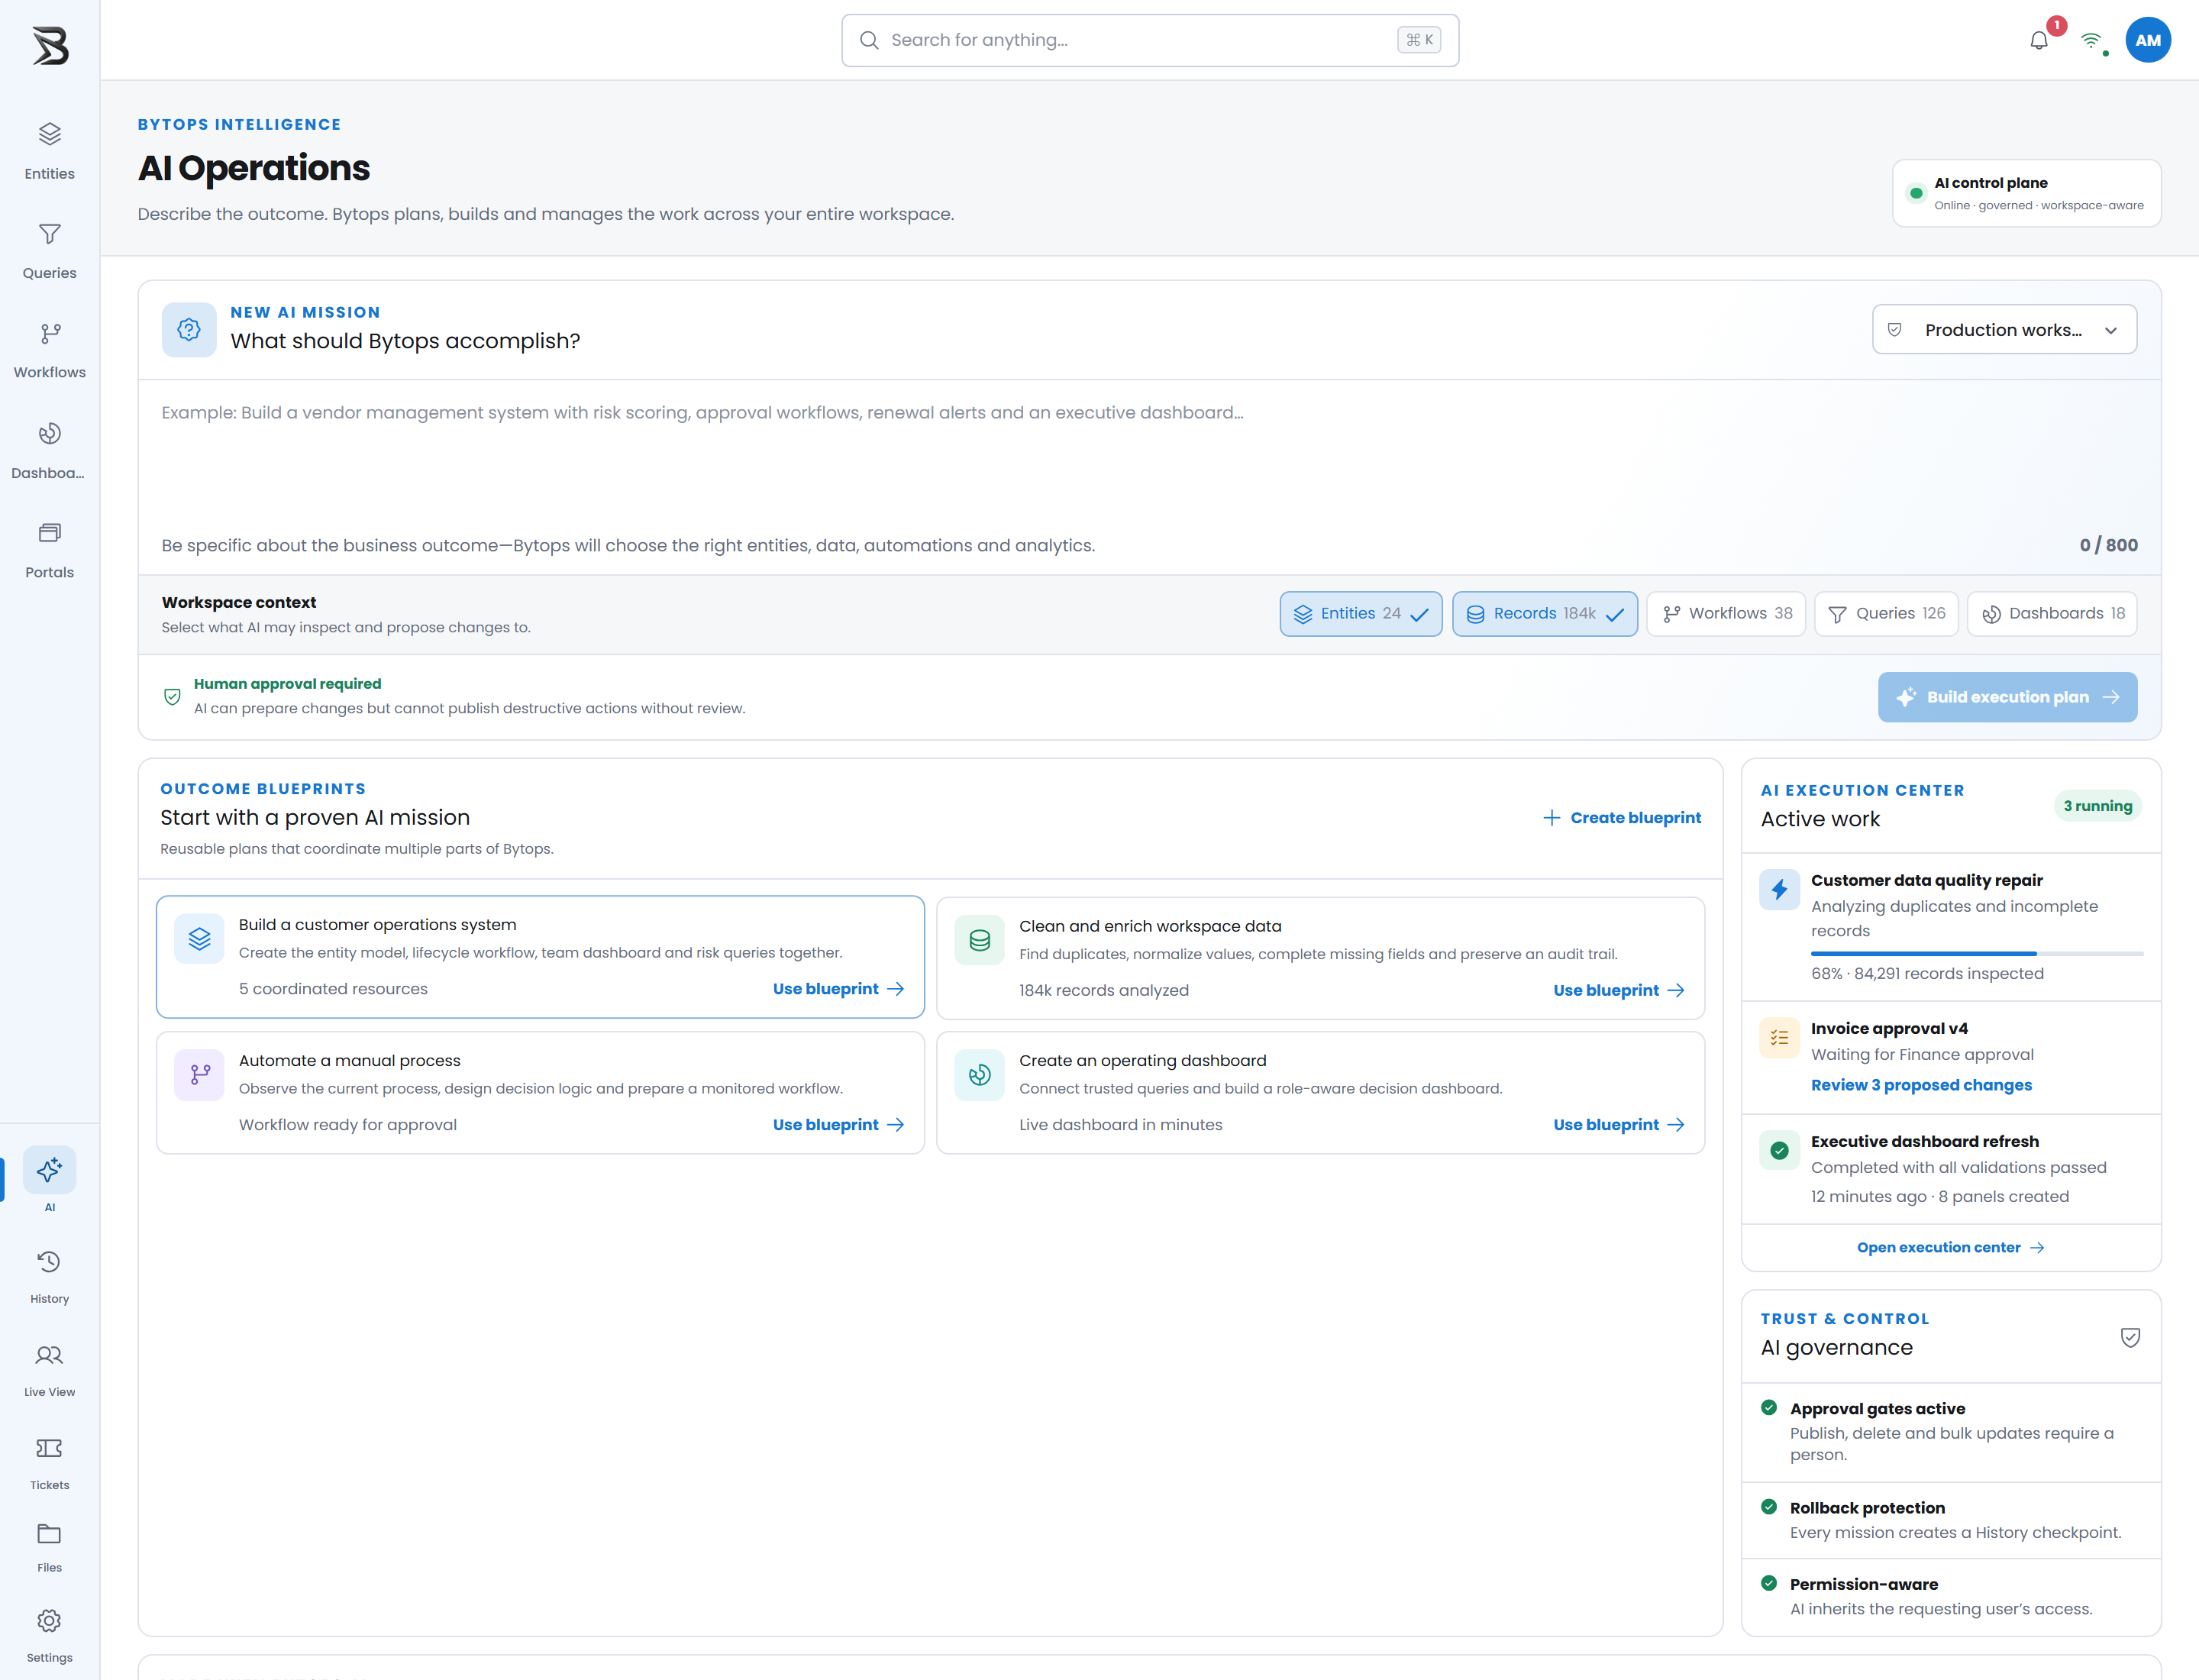Open the History sidebar item
Viewport: 2199px width, 1680px height.
49,1277
